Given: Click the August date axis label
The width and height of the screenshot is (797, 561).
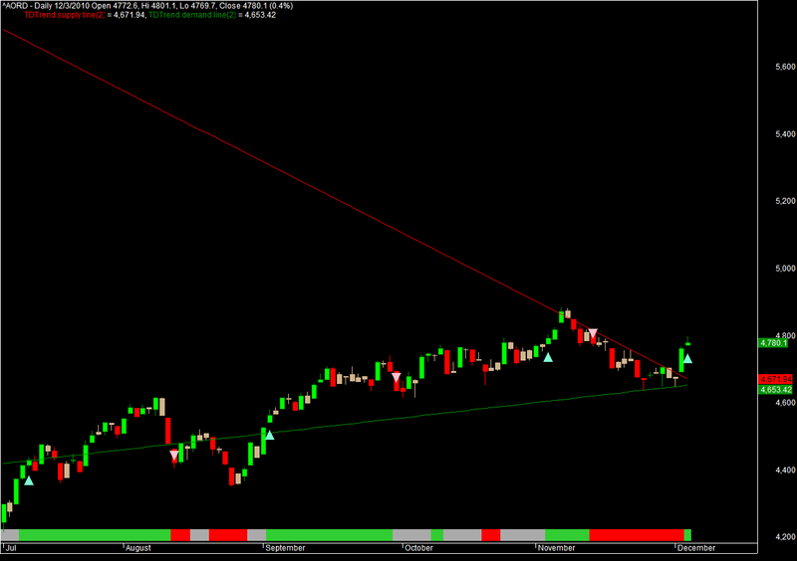Looking at the screenshot, I should 138,548.
